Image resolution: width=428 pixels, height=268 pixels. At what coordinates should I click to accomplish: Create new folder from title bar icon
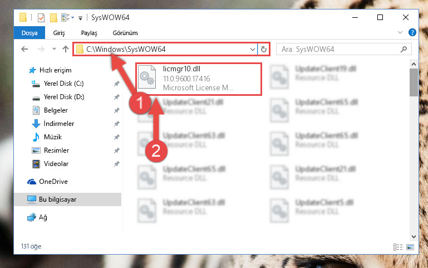(53, 18)
